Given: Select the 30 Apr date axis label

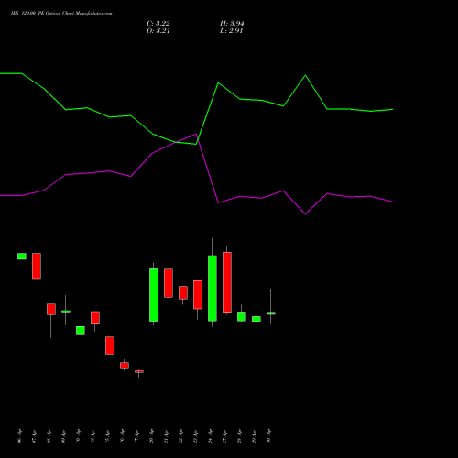Looking at the screenshot, I should pyautogui.click(x=269, y=436).
